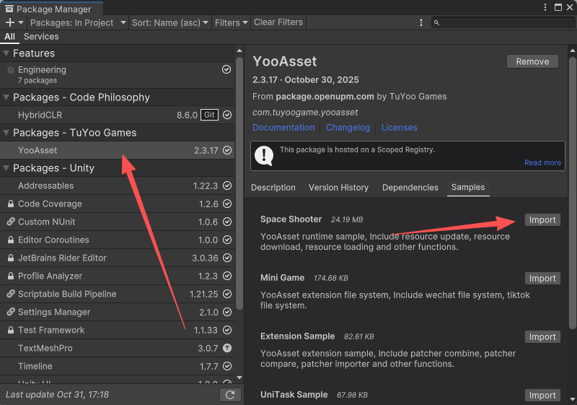This screenshot has height=405, width=577.
Task: Click the link icon beside Settings Manager
Action: (x=11, y=312)
